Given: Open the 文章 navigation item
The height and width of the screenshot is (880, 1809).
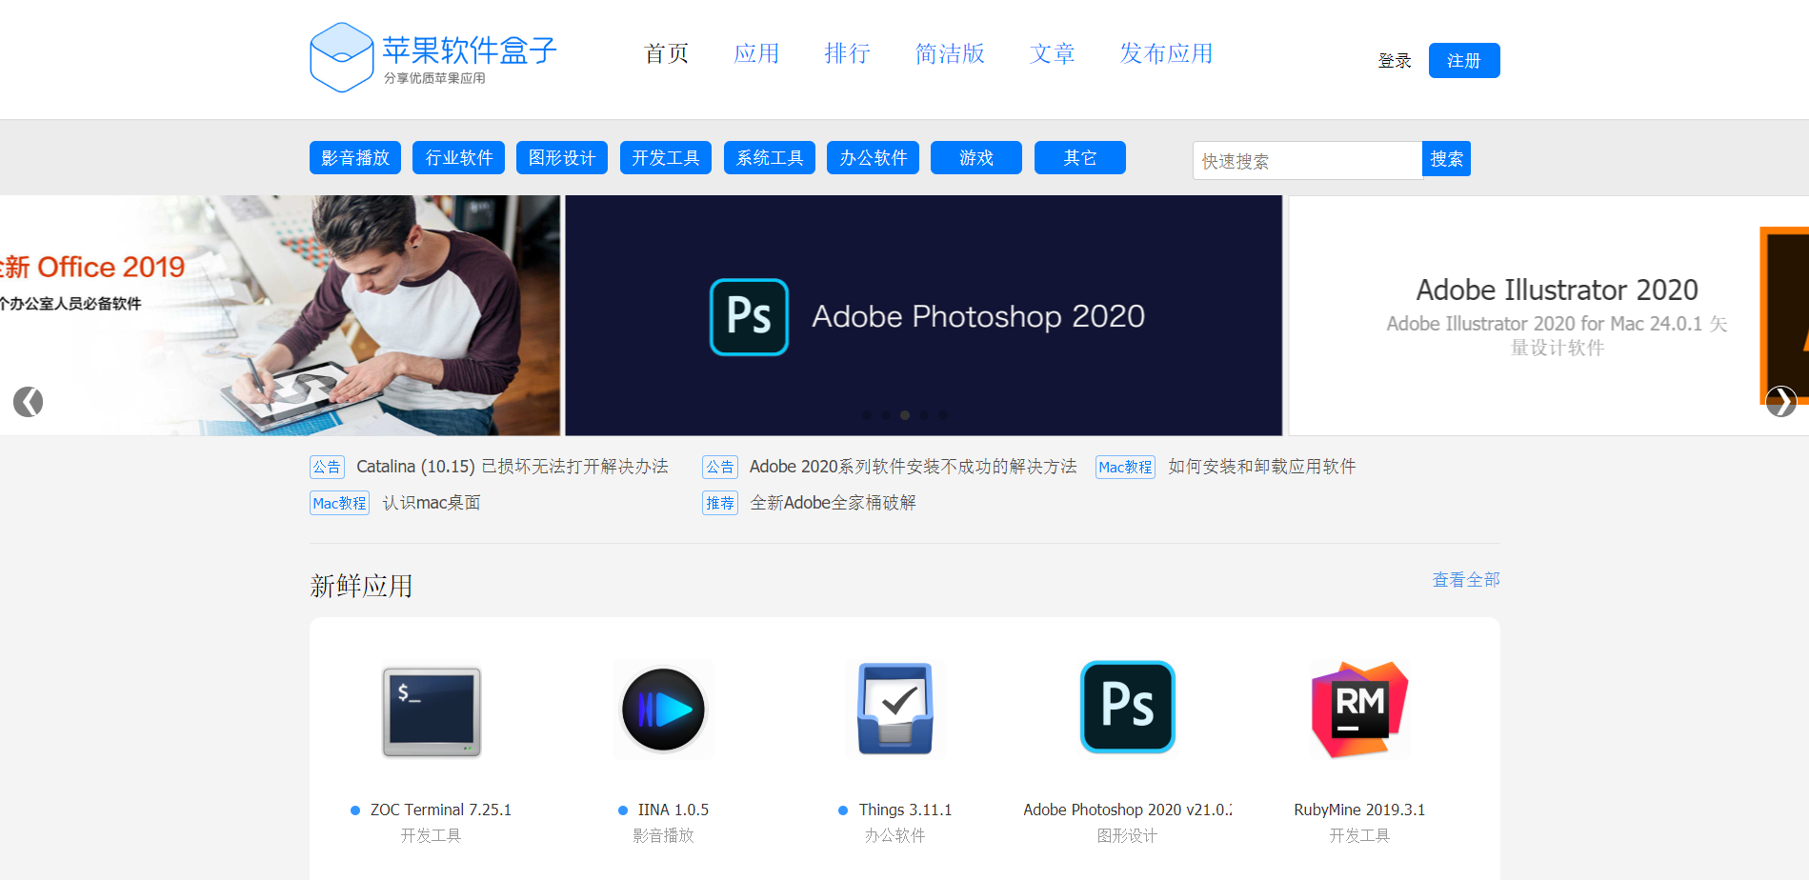Looking at the screenshot, I should pos(1053,53).
